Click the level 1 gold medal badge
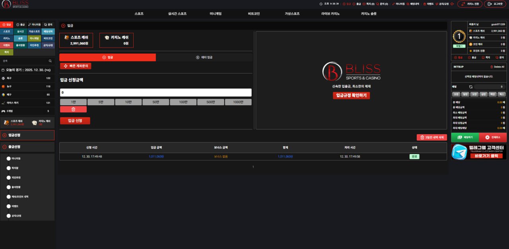The width and height of the screenshot is (509, 249). pyautogui.click(x=459, y=37)
